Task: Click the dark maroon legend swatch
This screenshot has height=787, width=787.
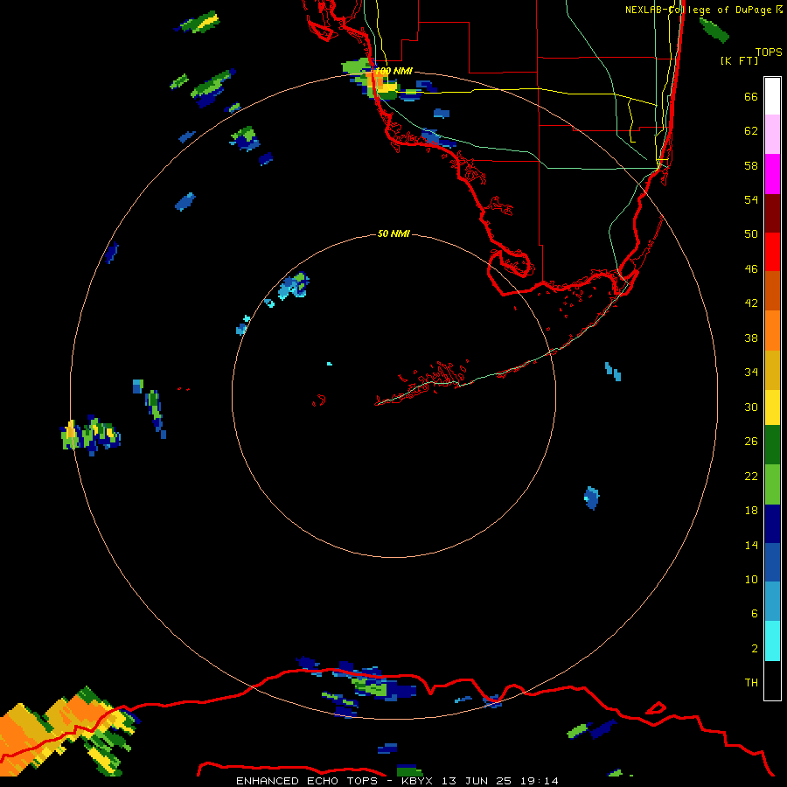Action: pyautogui.click(x=772, y=213)
